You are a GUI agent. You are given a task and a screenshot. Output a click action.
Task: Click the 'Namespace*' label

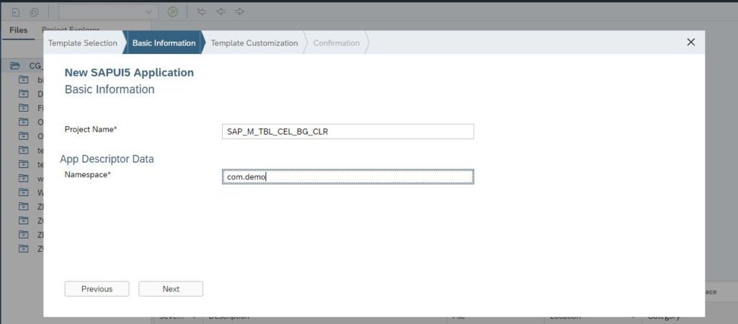[87, 174]
